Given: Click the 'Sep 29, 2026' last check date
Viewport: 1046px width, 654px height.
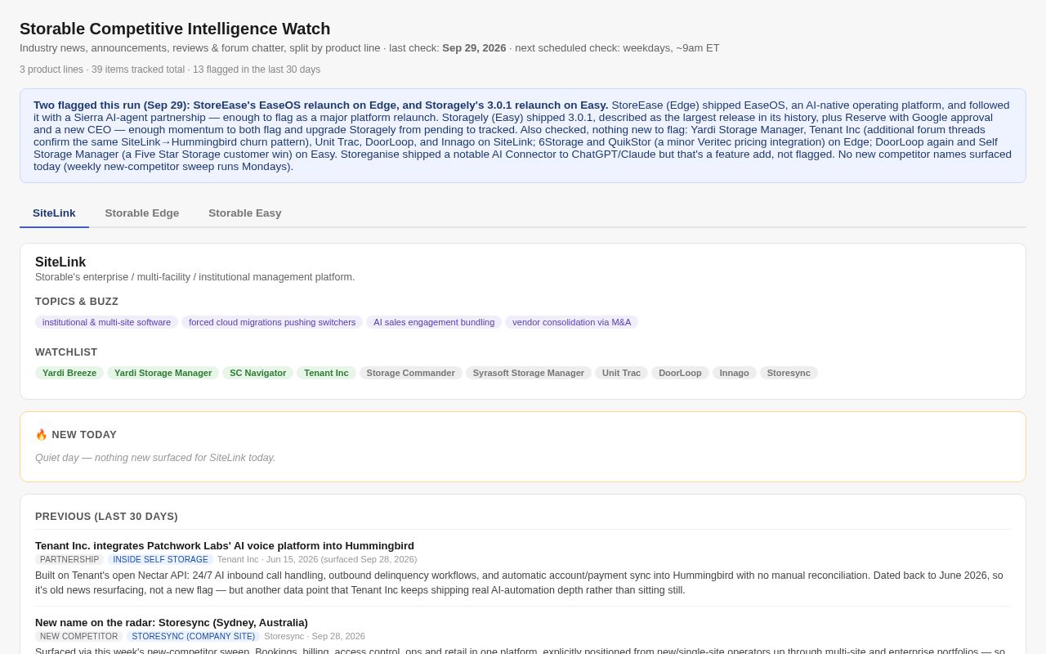Looking at the screenshot, I should tap(474, 48).
